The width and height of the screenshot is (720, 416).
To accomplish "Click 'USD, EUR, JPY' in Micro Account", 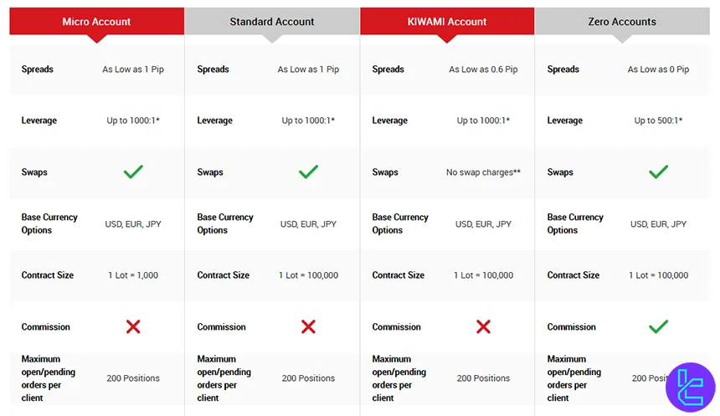I will [133, 224].
